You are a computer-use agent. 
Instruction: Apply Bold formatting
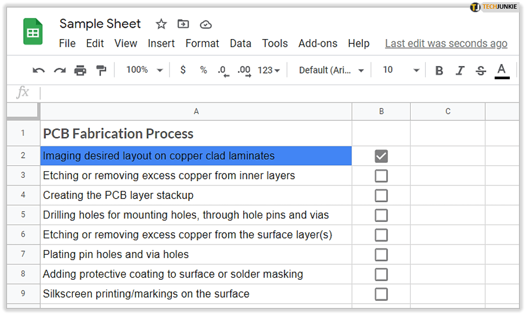[439, 70]
